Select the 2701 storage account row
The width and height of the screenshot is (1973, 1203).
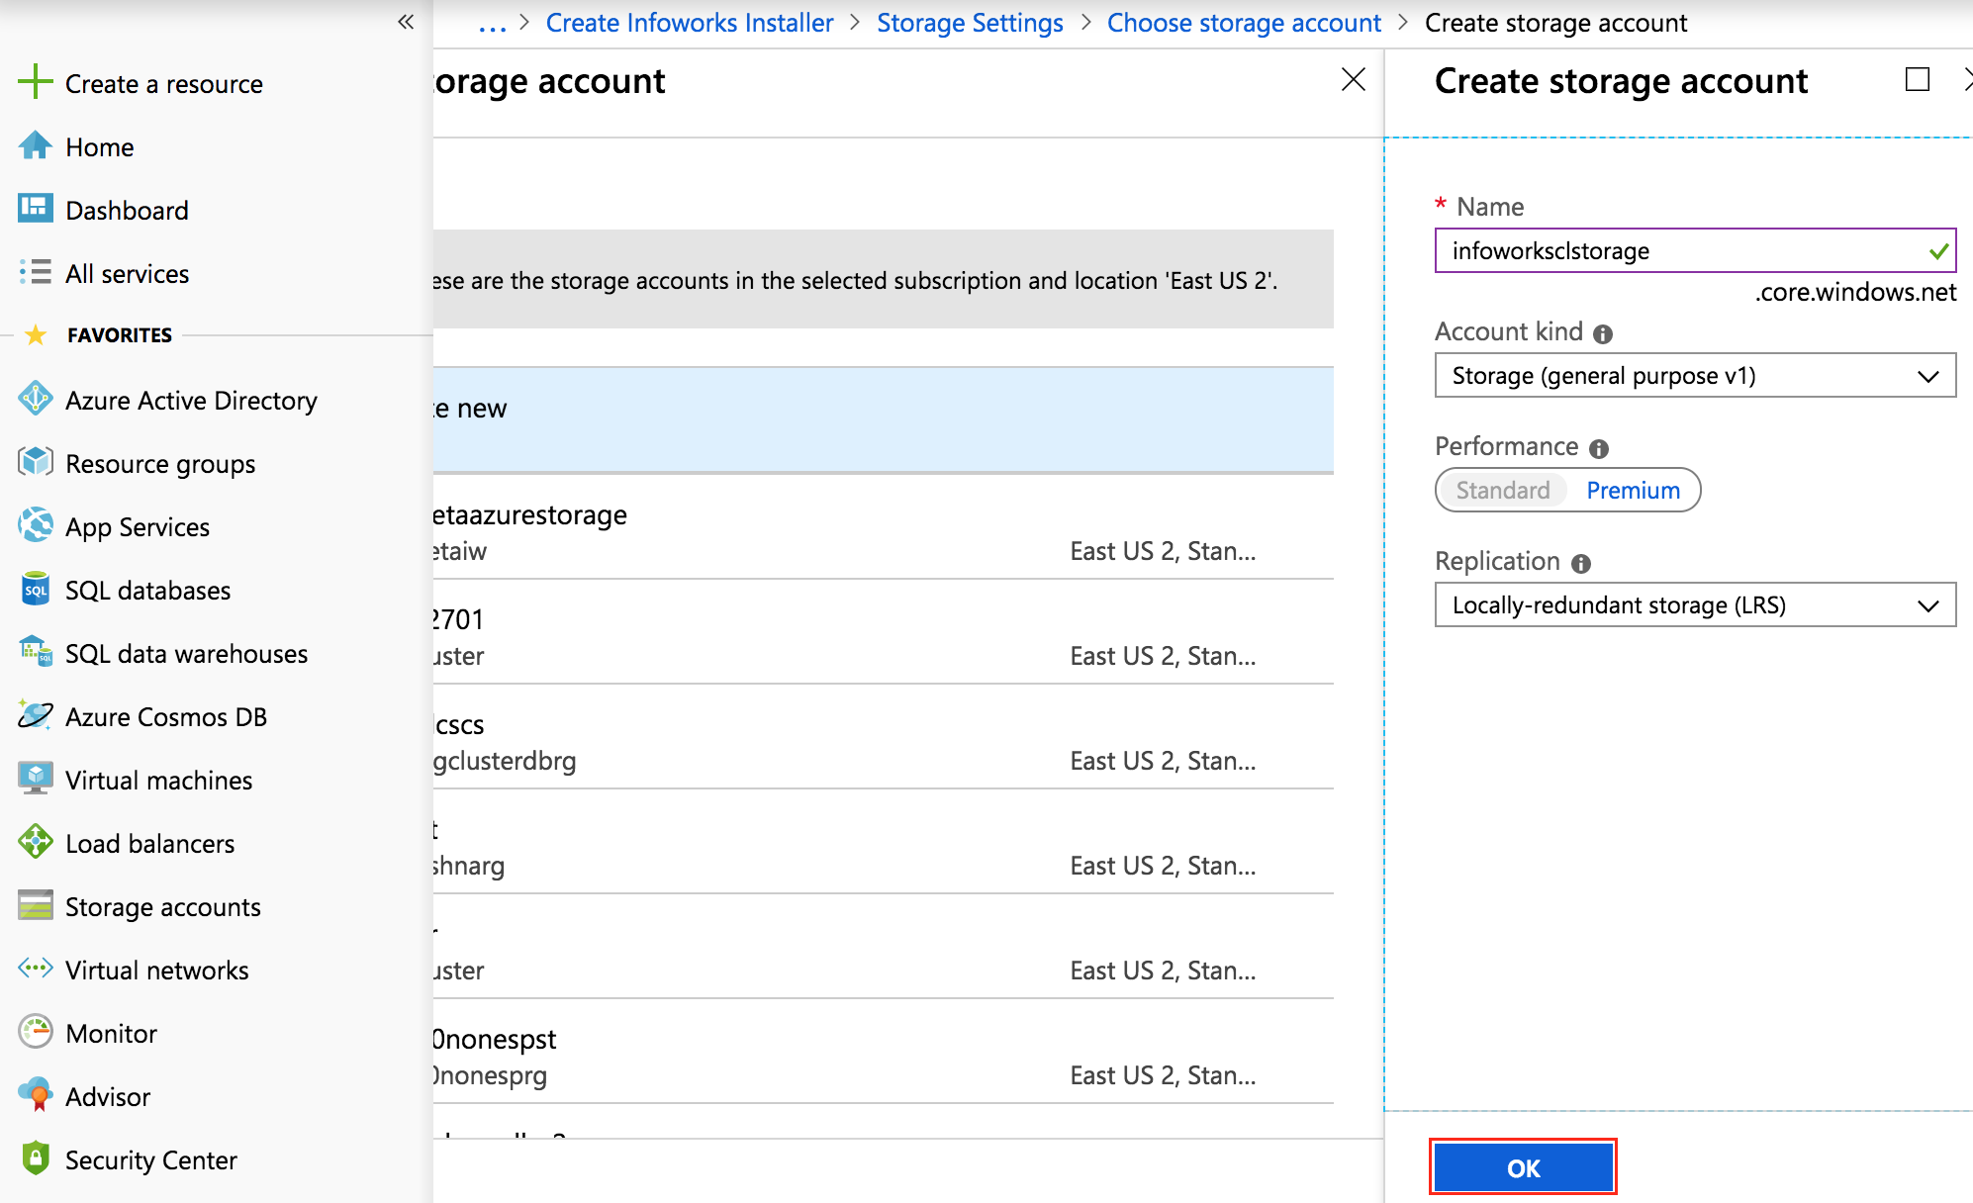pos(884,631)
